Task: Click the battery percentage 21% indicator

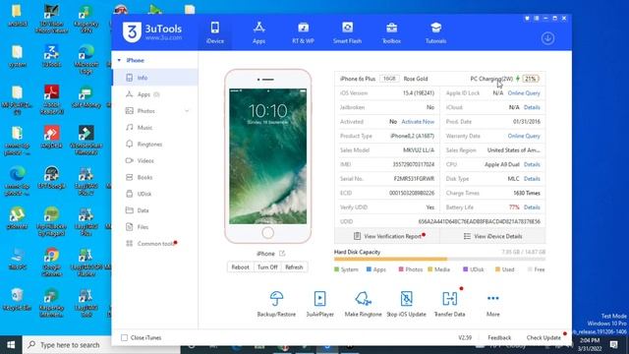Action: point(531,79)
